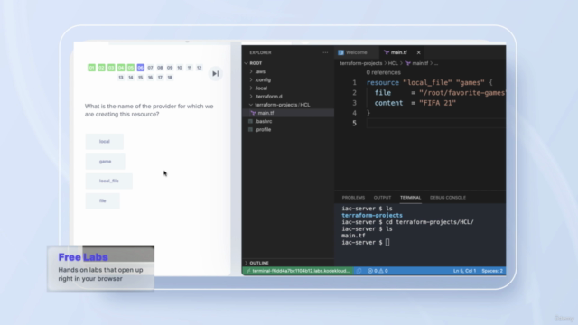Jump to question 10
The image size is (578, 325).
click(180, 68)
